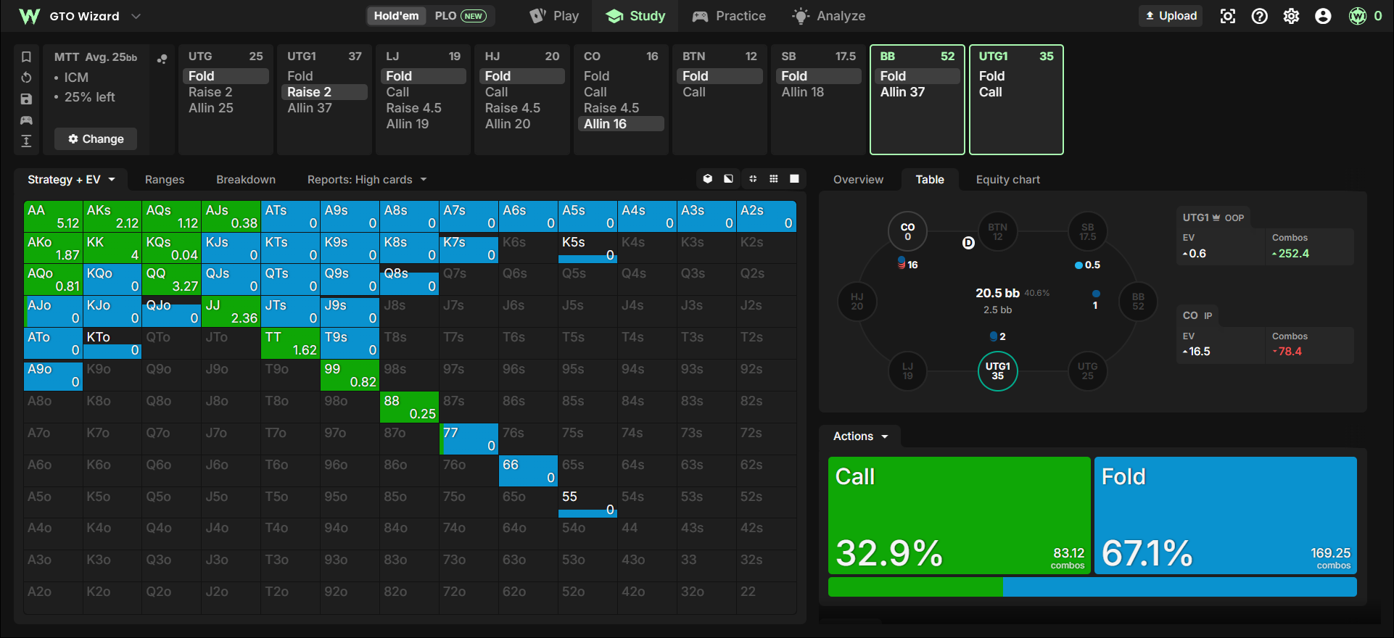This screenshot has height=638, width=1394.
Task: Click the blue segment of the action frequency bar
Action: [x=1180, y=587]
